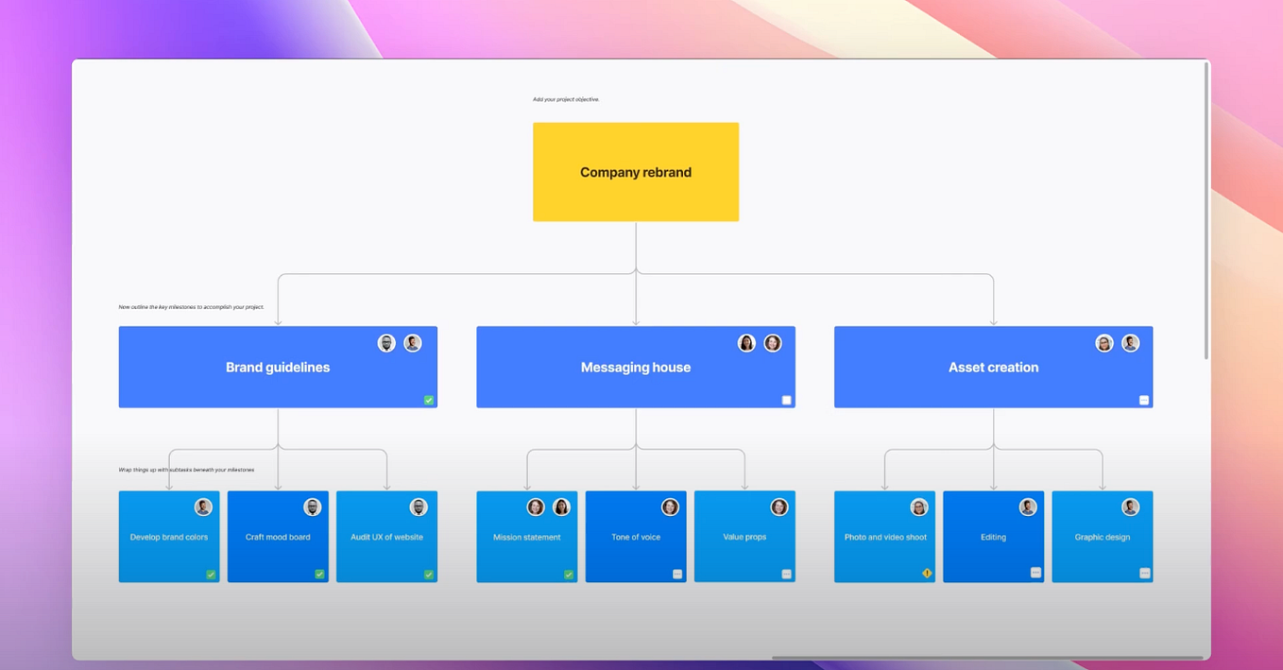Check the empty status box on Messaging house
This screenshot has height=670, width=1283.
786,400
